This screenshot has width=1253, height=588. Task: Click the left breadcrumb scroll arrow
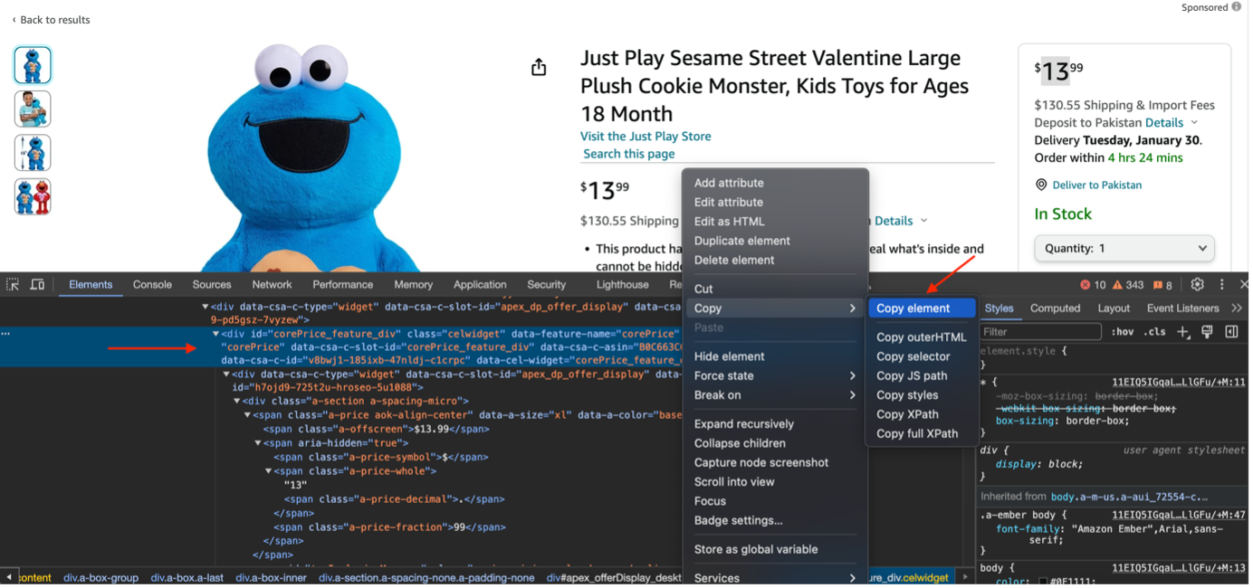(8, 578)
